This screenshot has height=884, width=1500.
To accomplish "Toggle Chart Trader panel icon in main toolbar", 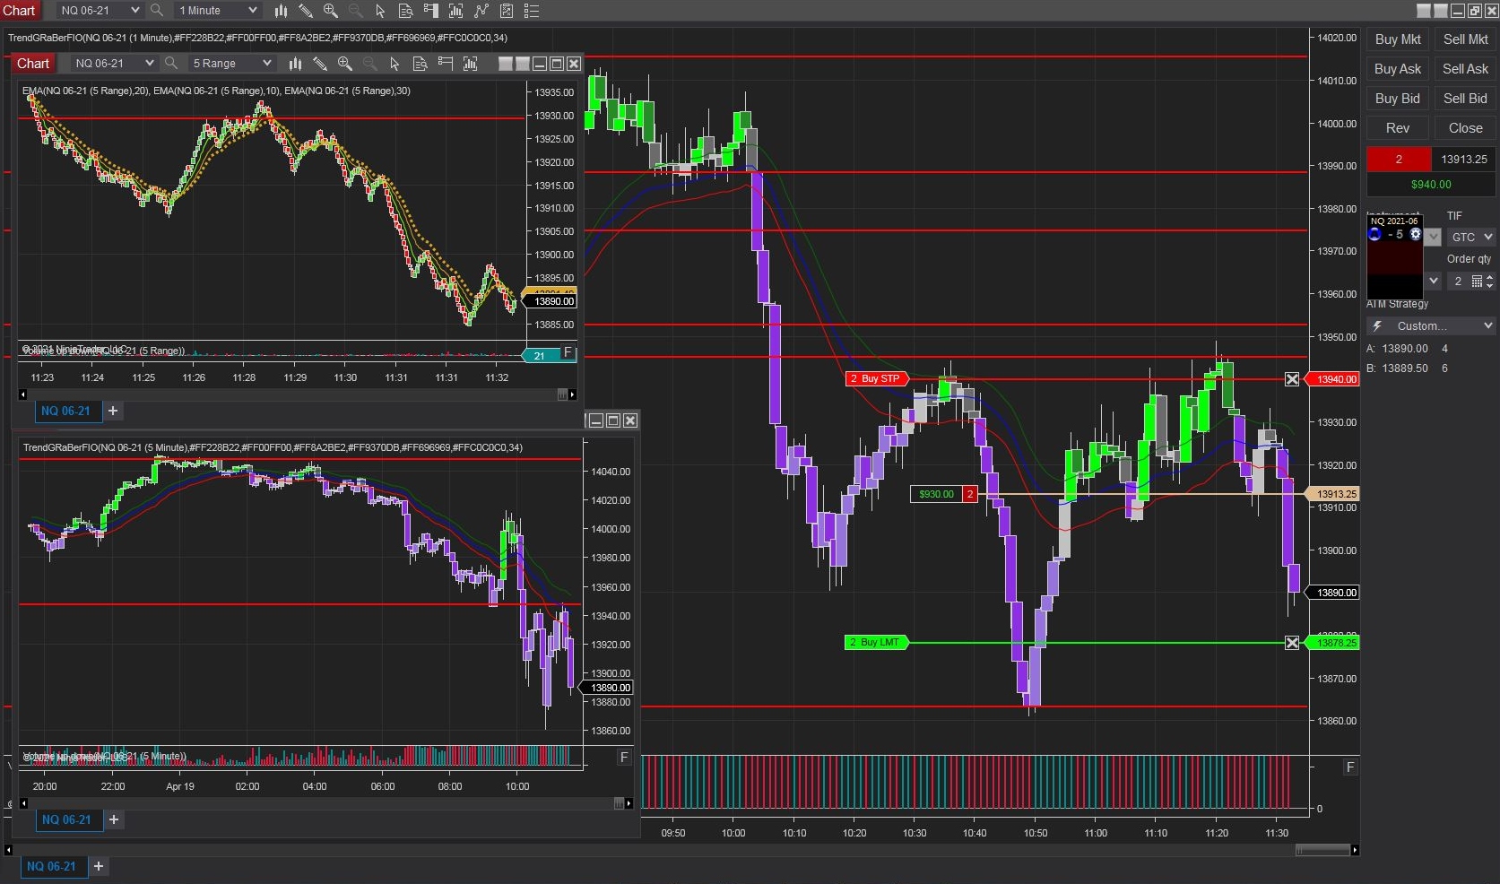I will (x=430, y=11).
